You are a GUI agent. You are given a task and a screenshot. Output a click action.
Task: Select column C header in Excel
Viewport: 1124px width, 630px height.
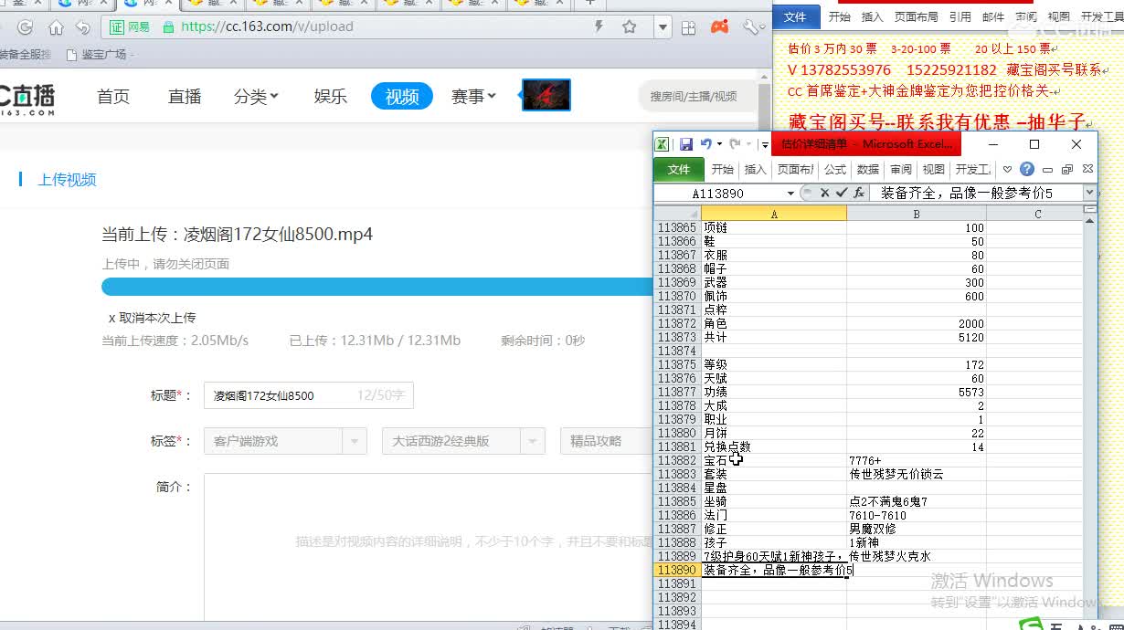1037,214
